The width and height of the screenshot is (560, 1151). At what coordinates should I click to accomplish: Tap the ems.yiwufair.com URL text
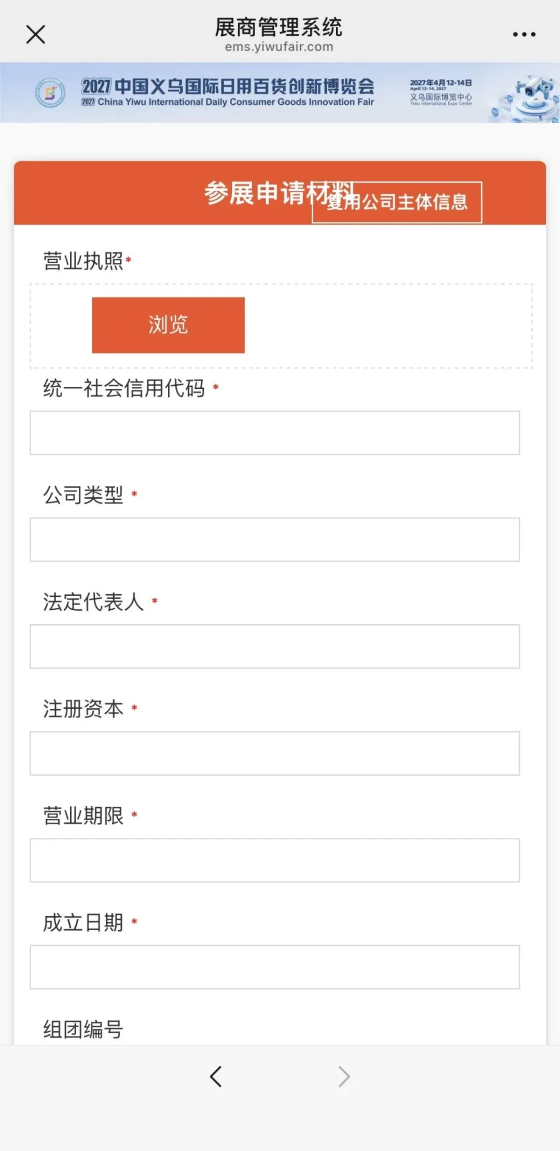279,47
